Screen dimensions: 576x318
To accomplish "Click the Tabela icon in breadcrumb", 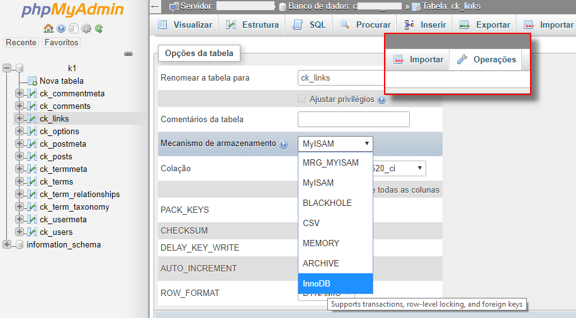I will [x=416, y=7].
